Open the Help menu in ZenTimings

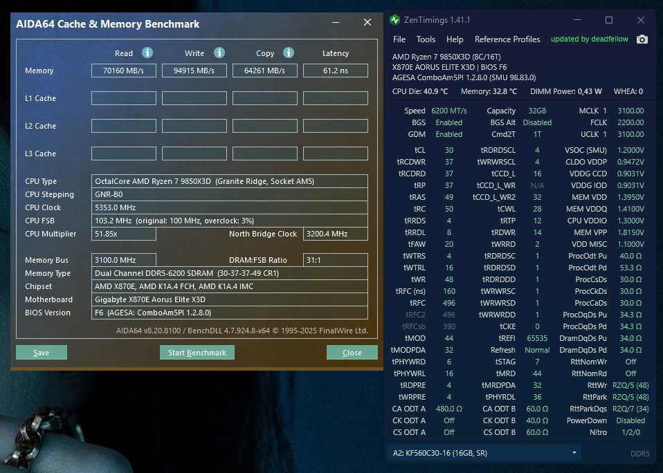[x=455, y=39]
